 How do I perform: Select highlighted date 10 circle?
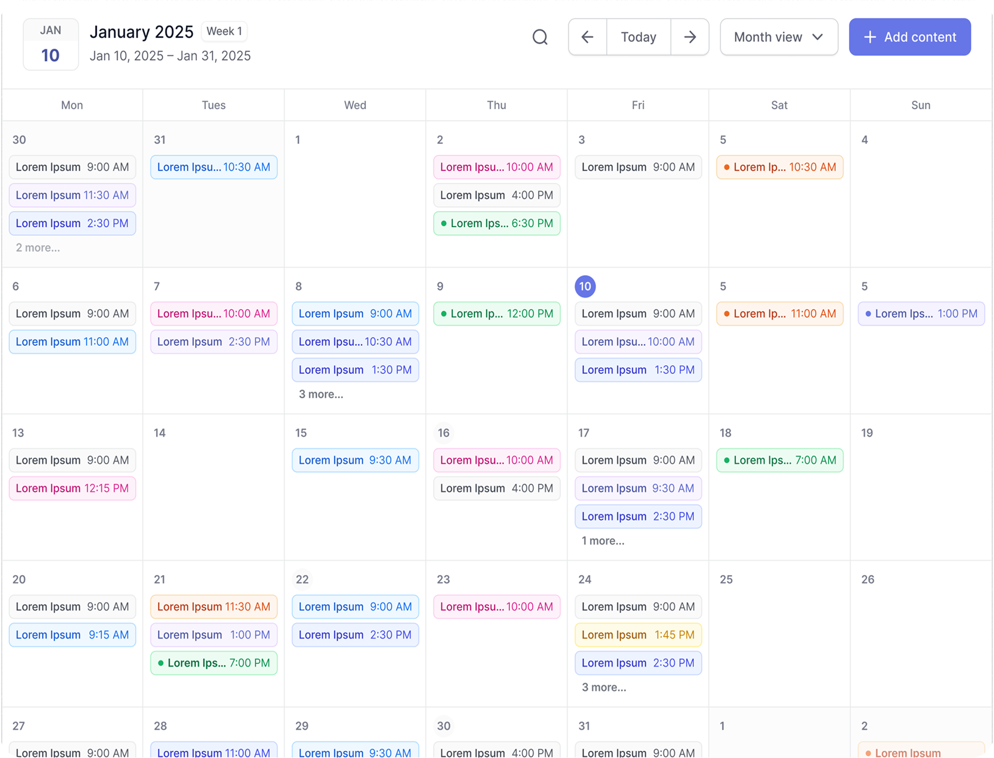585,287
